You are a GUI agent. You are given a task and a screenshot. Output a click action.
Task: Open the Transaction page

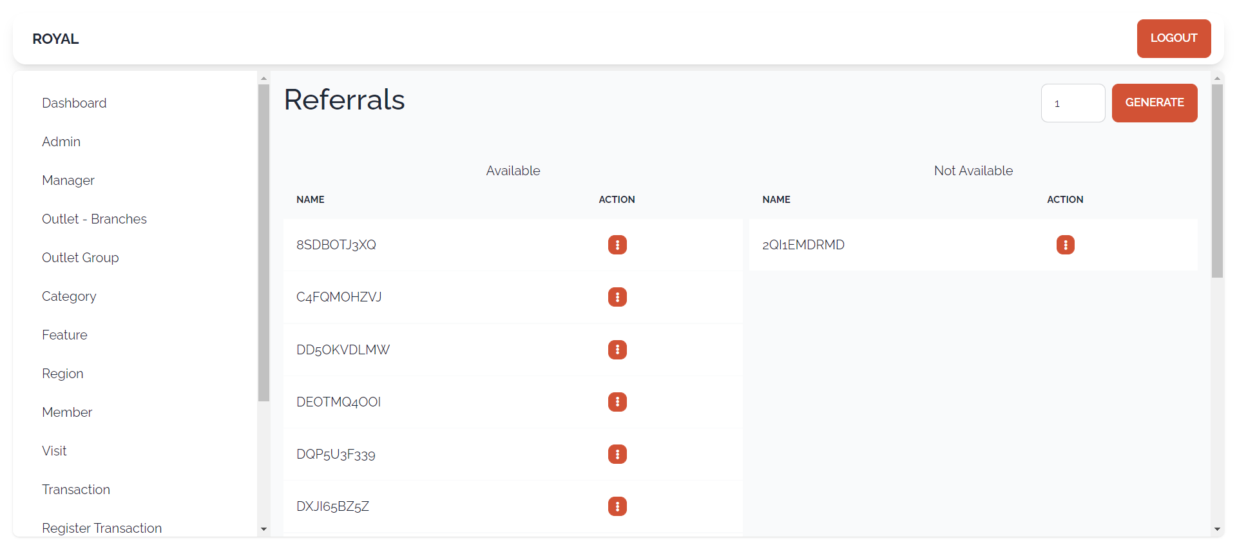tap(76, 490)
